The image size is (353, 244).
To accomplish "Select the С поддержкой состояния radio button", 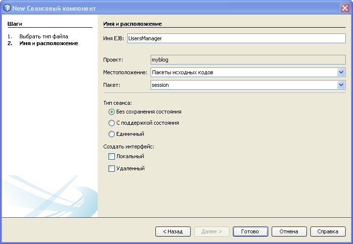I will 111,123.
